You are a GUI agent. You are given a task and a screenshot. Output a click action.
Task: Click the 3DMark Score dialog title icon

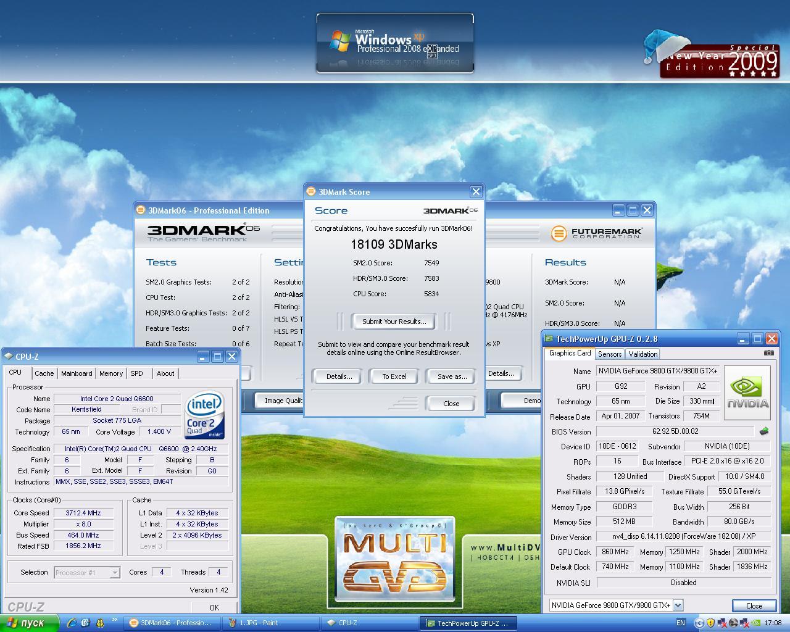pos(311,191)
